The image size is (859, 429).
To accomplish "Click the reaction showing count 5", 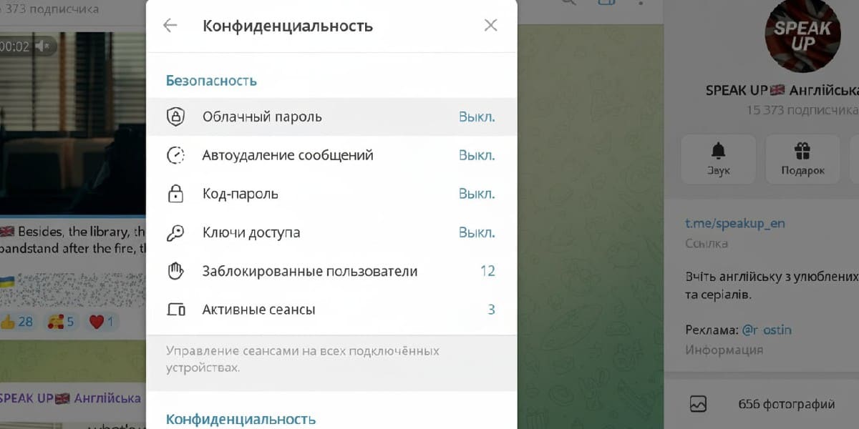I will point(61,322).
